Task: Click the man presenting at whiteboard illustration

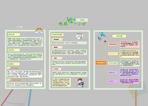Action: point(80,36)
